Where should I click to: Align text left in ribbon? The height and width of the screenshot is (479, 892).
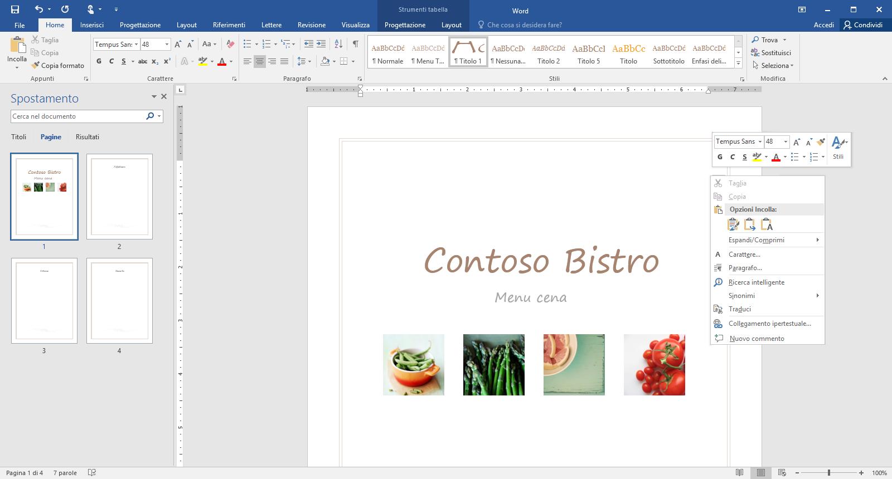[x=248, y=61]
